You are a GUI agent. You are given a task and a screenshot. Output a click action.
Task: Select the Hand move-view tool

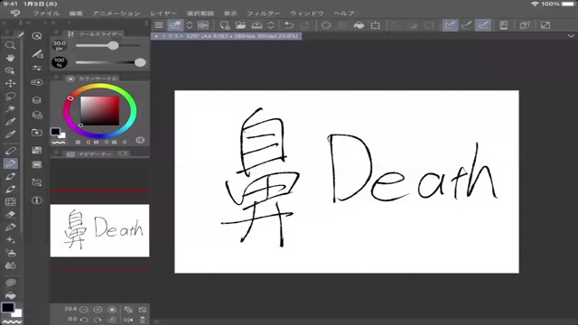click(10, 58)
